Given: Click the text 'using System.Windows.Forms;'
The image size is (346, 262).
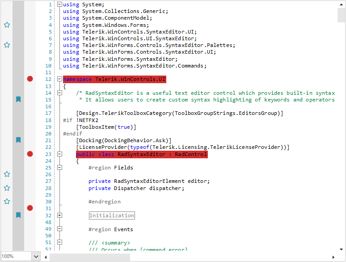Looking at the screenshot, I should (x=106, y=25).
